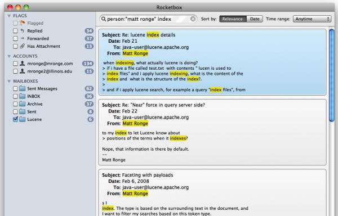Image resolution: width=338 pixels, height=216 pixels.
Task: Click the INBOX count badge 36
Action: point(89,96)
